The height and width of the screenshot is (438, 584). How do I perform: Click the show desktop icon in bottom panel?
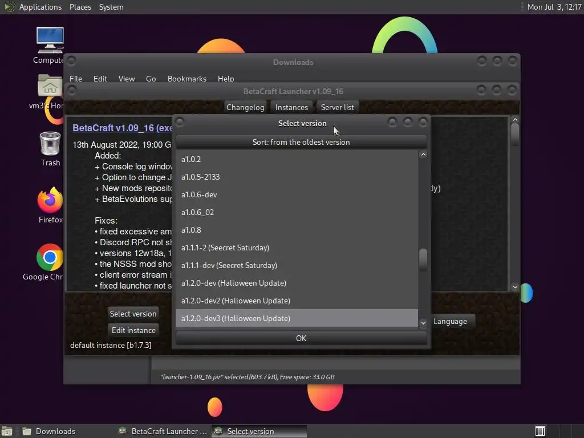[x=7, y=431]
